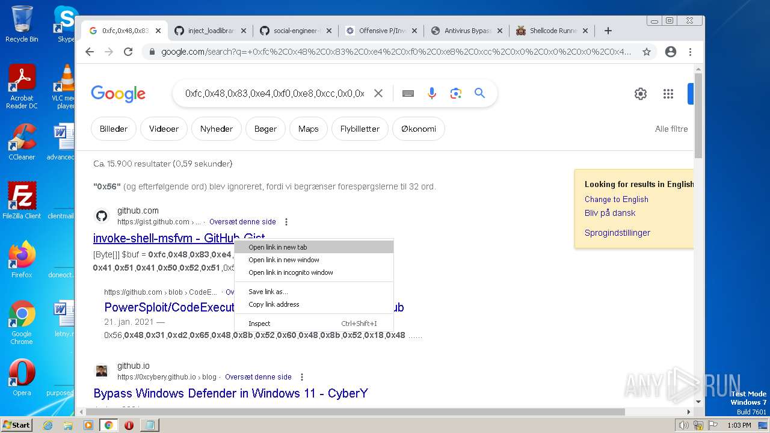
Task: Open CCleaner desktop shortcut
Action: pos(22,142)
